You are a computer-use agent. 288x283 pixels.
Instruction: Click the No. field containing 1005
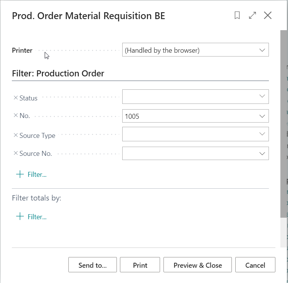(x=190, y=116)
